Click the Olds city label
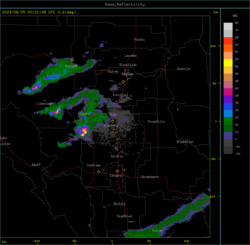The width and height of the screenshot is (250, 245). [x=113, y=115]
